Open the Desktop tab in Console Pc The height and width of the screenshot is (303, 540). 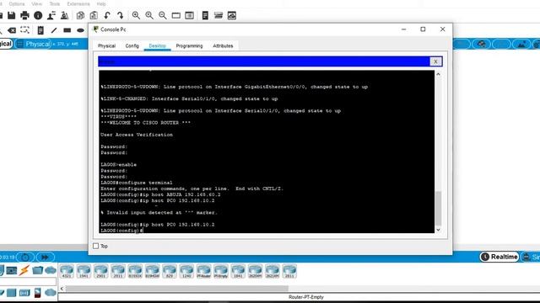click(x=158, y=45)
